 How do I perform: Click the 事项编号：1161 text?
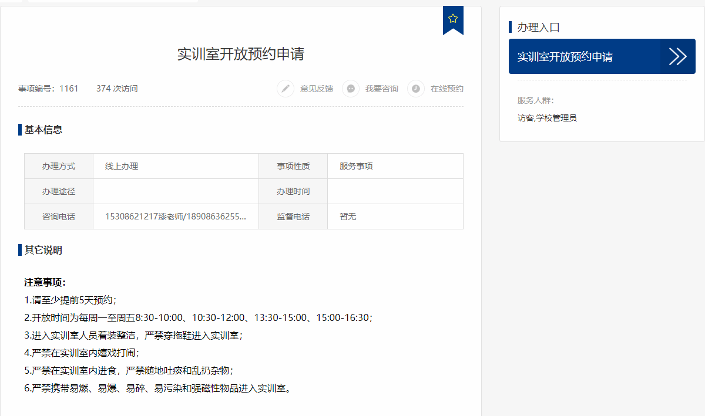click(x=48, y=89)
